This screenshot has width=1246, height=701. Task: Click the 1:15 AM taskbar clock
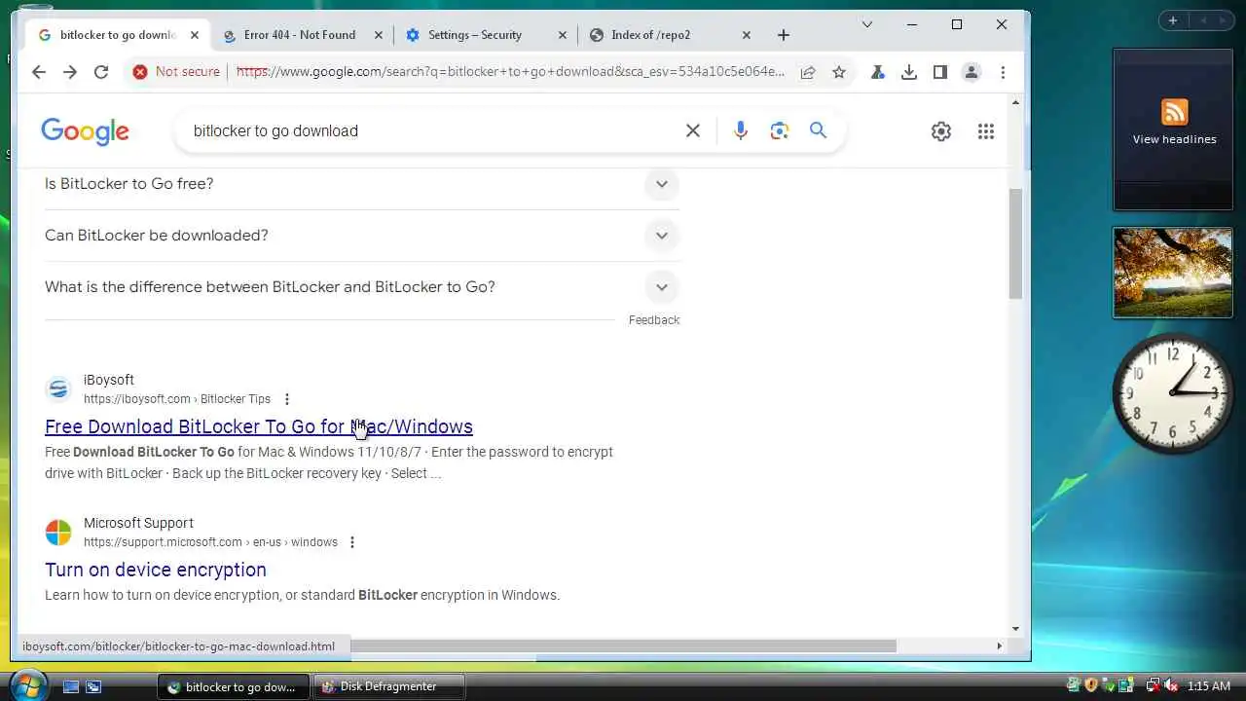click(x=1209, y=686)
